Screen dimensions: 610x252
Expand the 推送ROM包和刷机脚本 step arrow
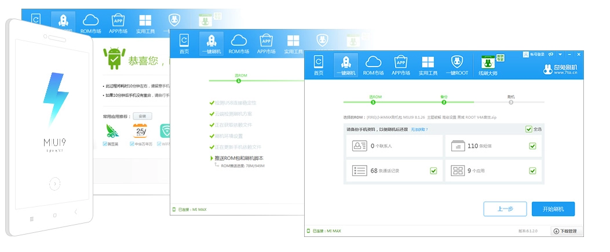tap(212, 158)
